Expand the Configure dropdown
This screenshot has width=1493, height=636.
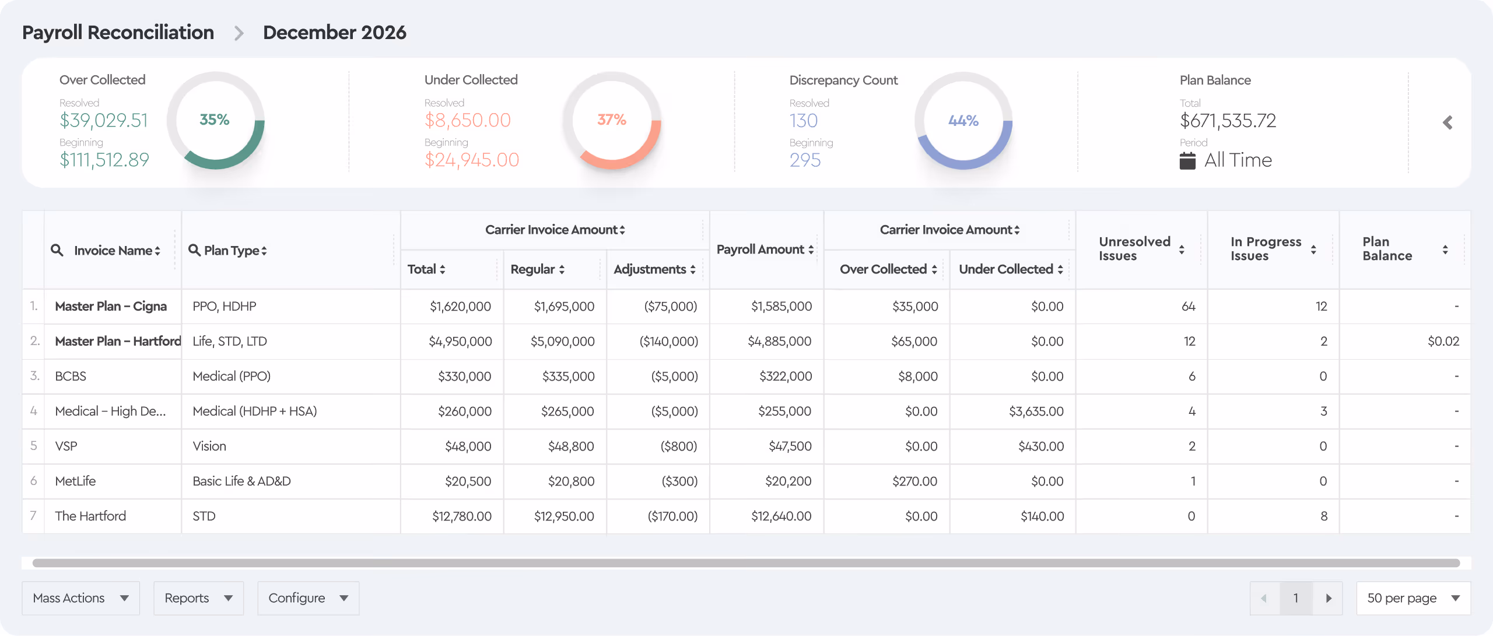[309, 598]
